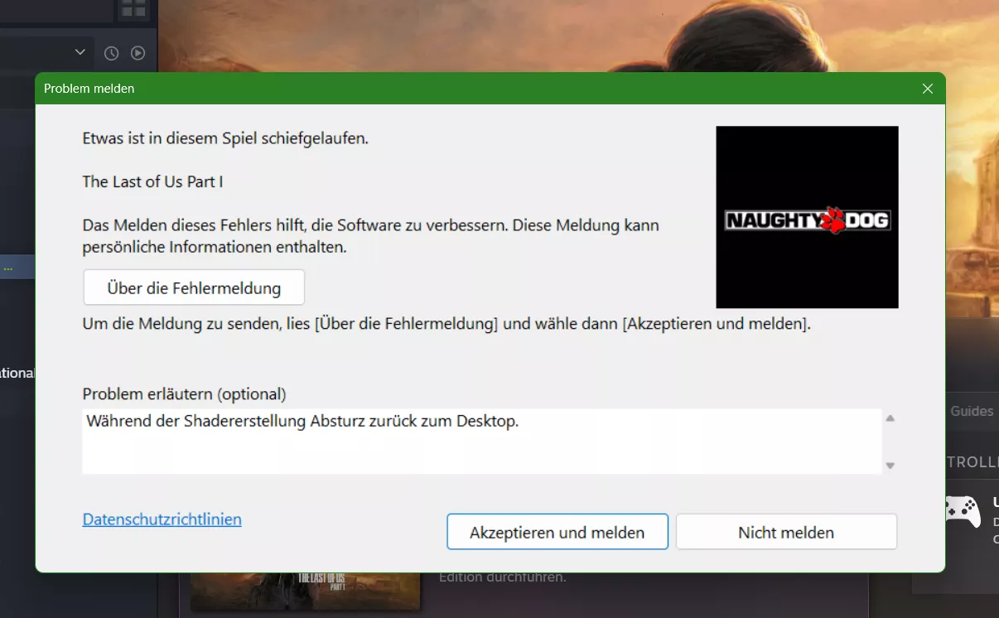The image size is (999, 618).
Task: Click the "Um die Meldung zu senden" instruction line
Action: pos(446,324)
